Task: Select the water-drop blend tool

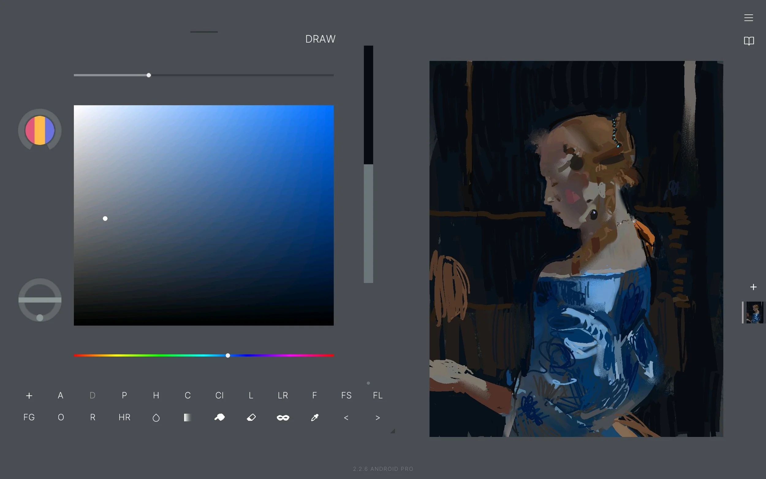Action: (x=156, y=417)
